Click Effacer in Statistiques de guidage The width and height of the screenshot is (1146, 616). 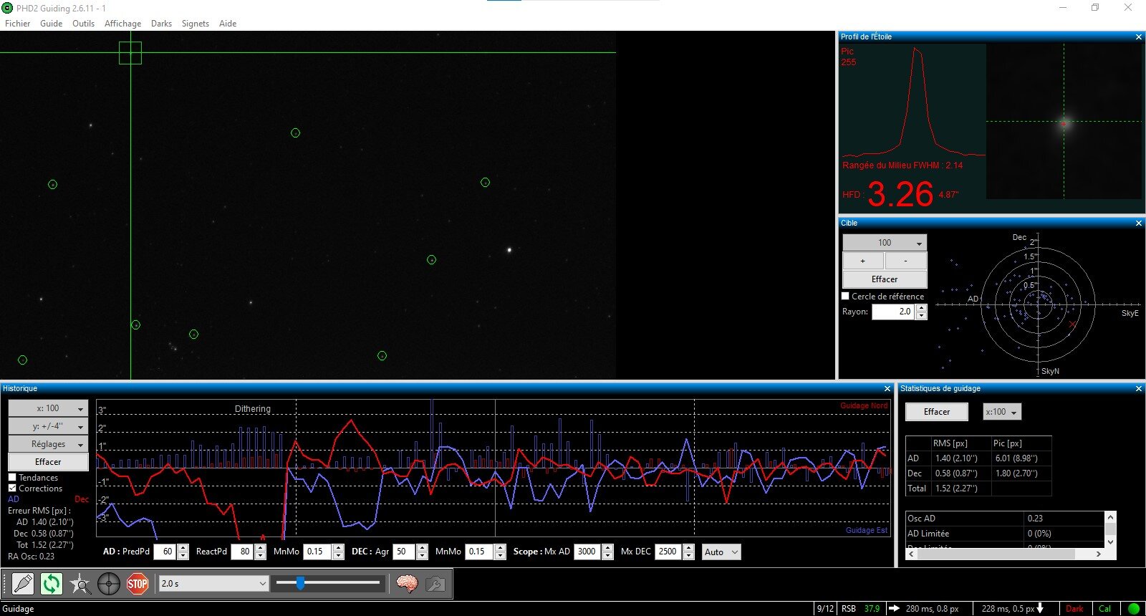click(x=937, y=412)
